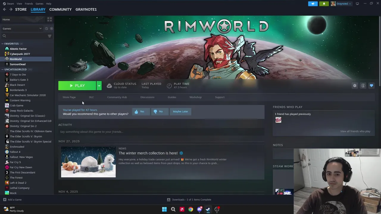The image size is (381, 214).
Task: Open the green notifications bell
Action: point(324,4)
